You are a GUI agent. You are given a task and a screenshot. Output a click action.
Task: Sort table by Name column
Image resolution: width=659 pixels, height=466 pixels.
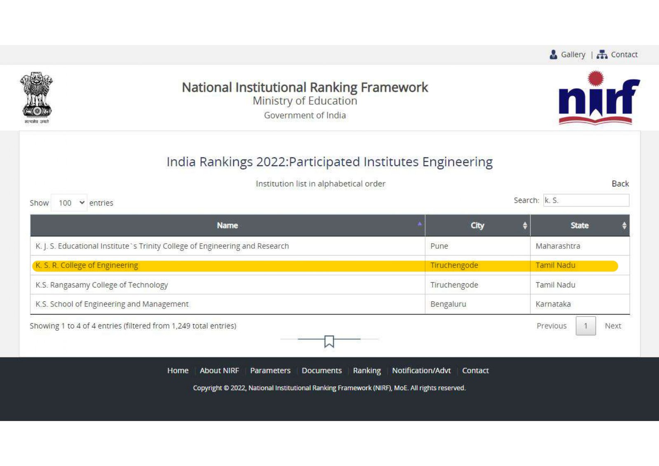(227, 226)
